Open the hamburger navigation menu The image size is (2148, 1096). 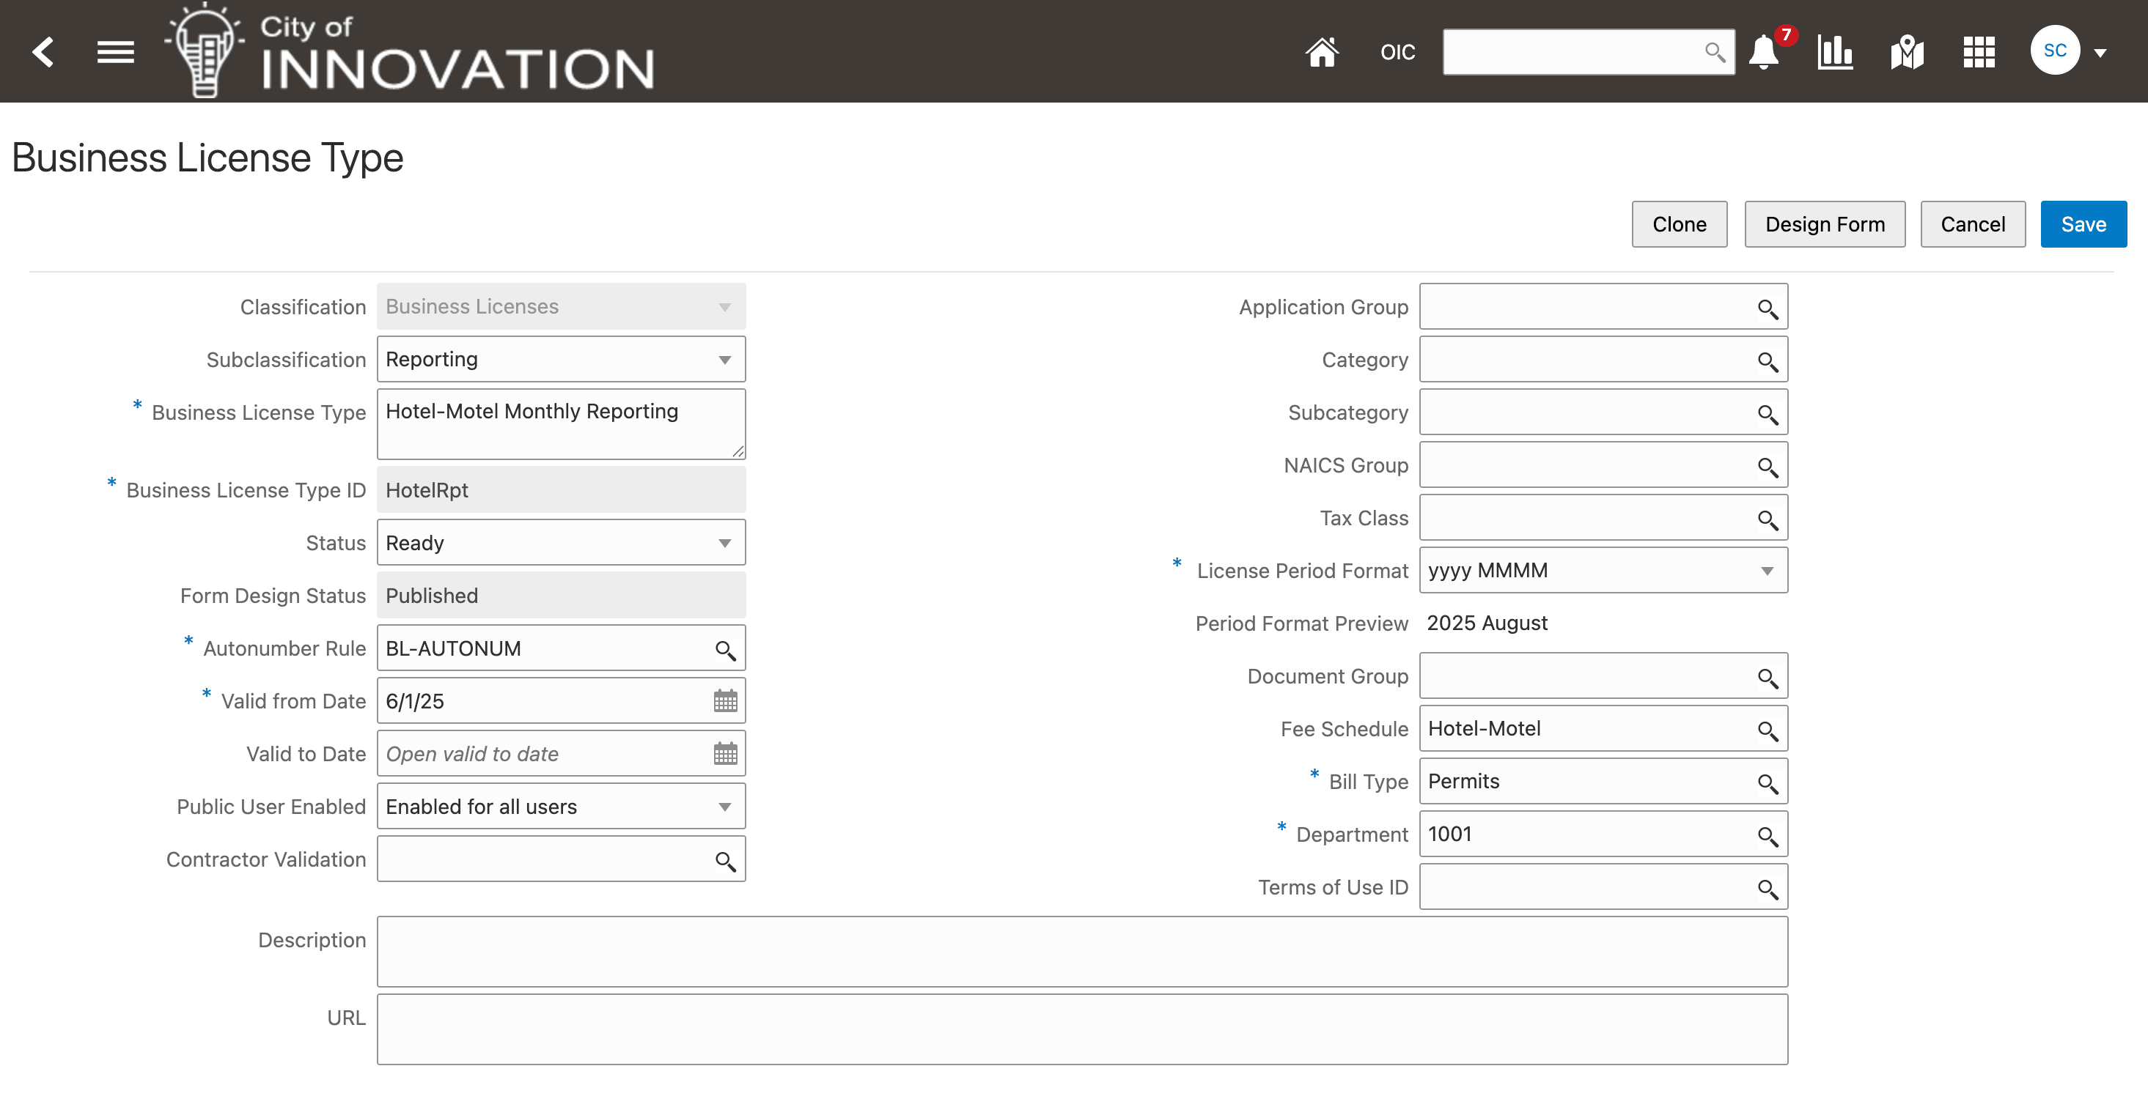pyautogui.click(x=115, y=52)
